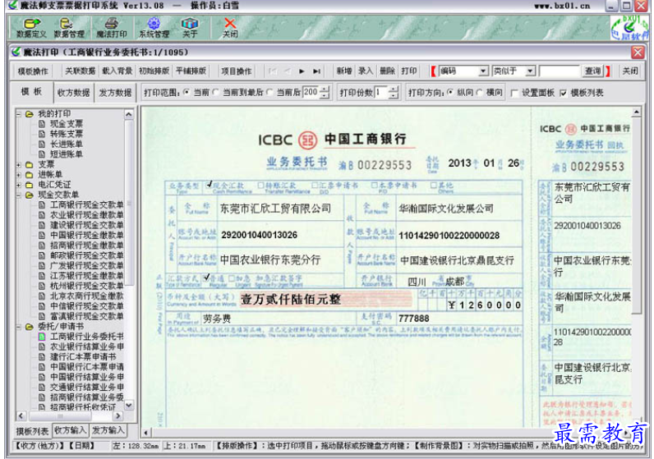Select the 转账支票 template icon
Image resolution: width=654 pixels, height=459 pixels.
pos(42,134)
